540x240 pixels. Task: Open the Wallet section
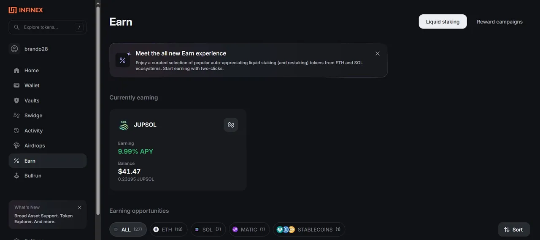48,85
